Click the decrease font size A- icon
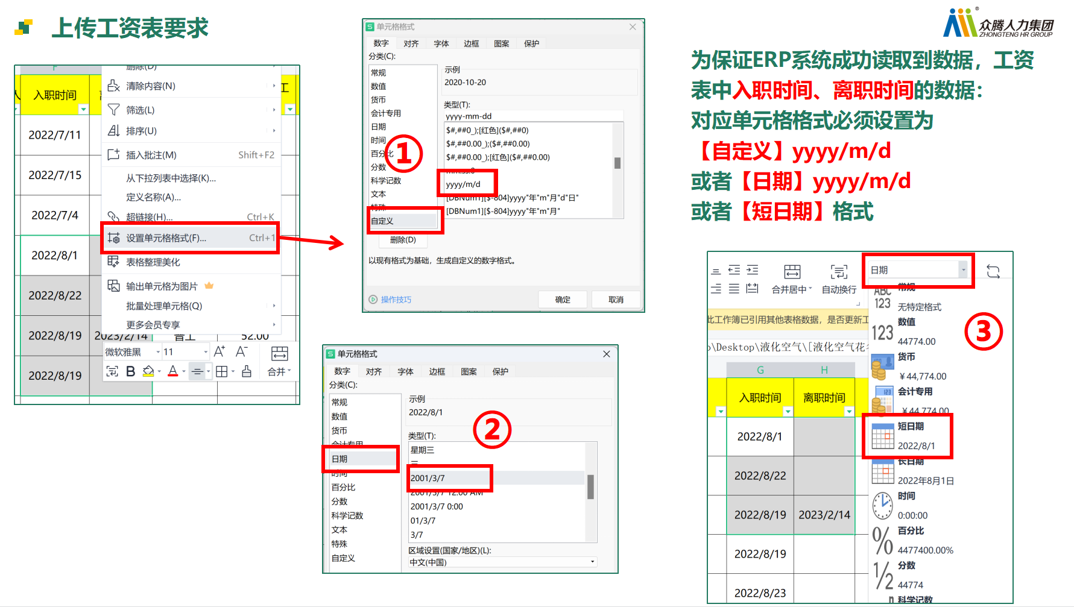The height and width of the screenshot is (607, 1074). (x=242, y=351)
